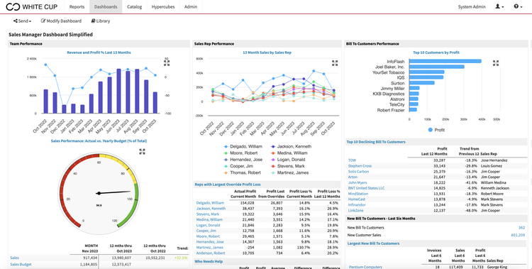Open BNT United States LLC link
The image size is (532, 269).
pos(367,188)
